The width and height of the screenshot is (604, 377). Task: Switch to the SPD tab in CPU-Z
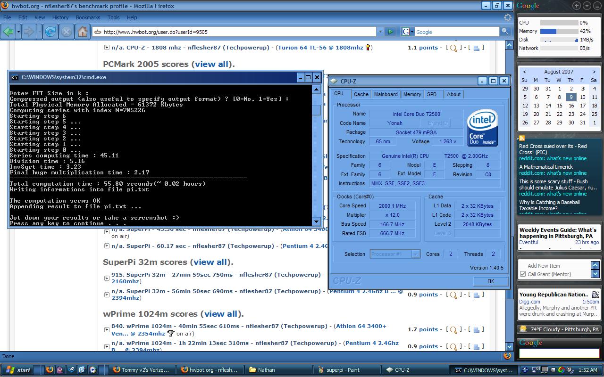tap(432, 94)
